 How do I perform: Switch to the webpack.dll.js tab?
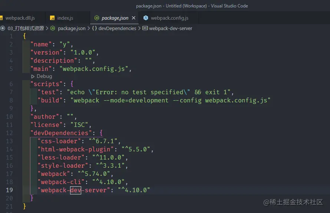[x=20, y=18]
